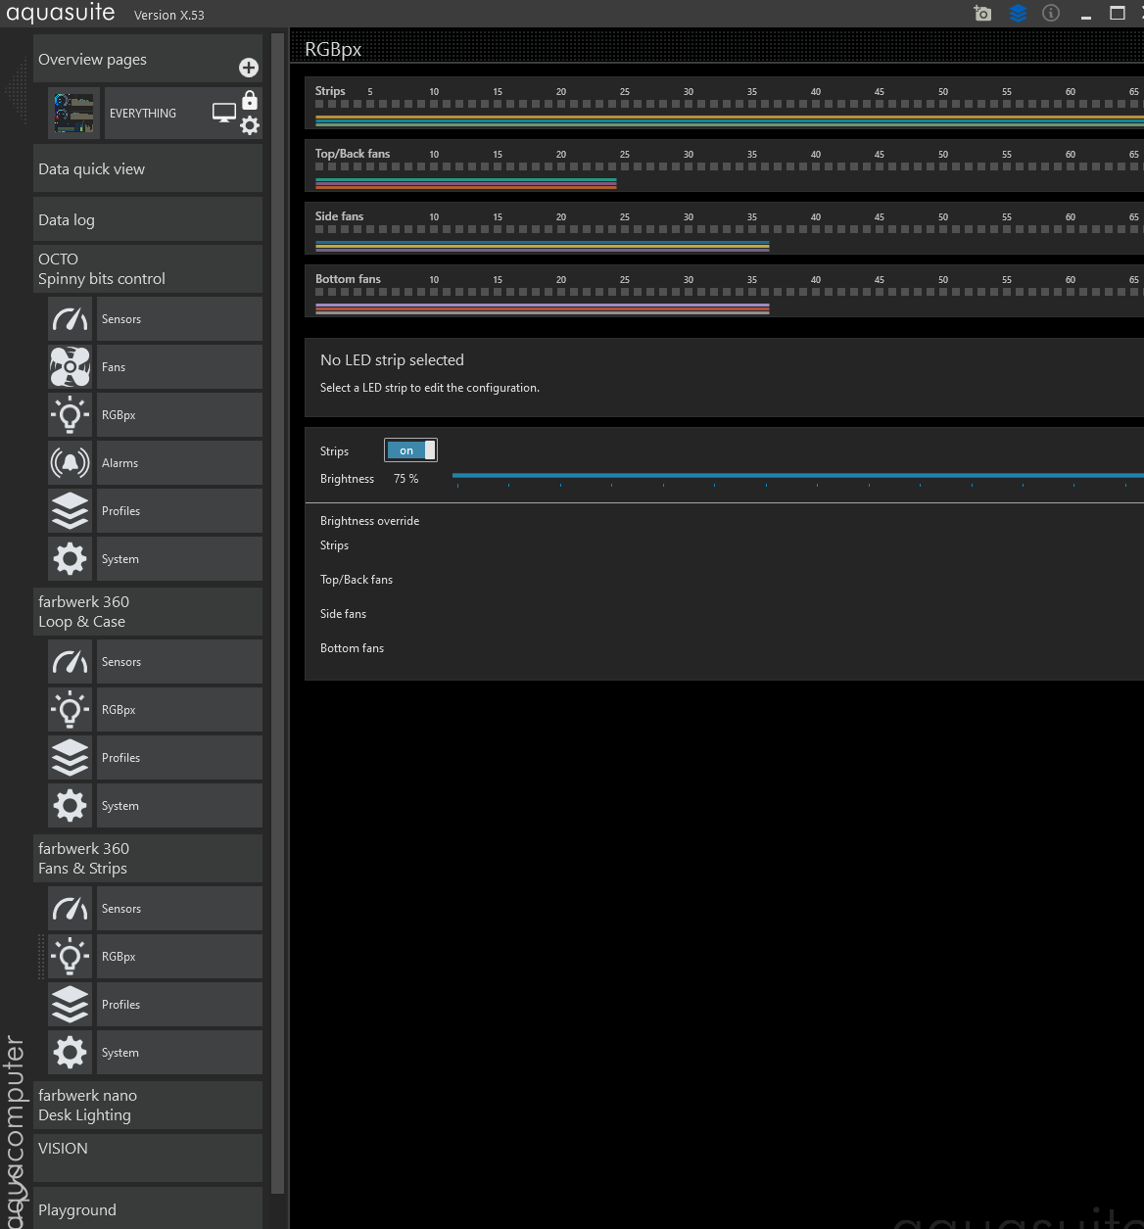Open Loop & Case Profiles layers icon

(70, 758)
